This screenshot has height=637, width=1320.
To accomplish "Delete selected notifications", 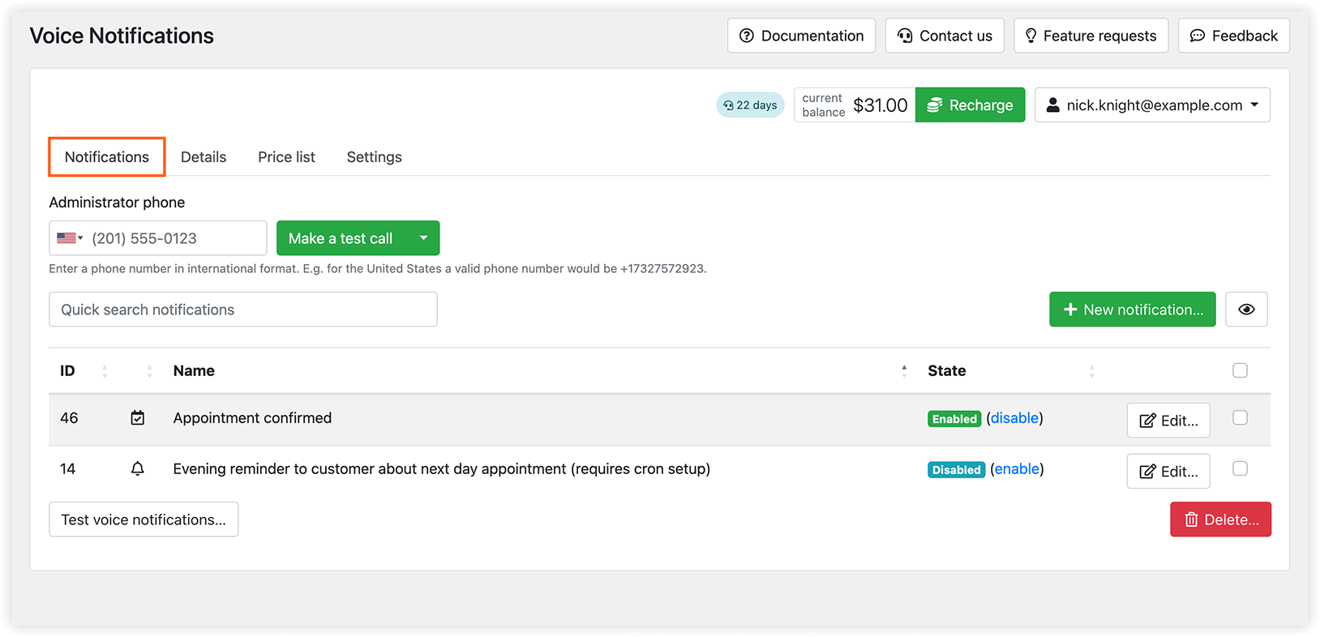I will click(1220, 519).
